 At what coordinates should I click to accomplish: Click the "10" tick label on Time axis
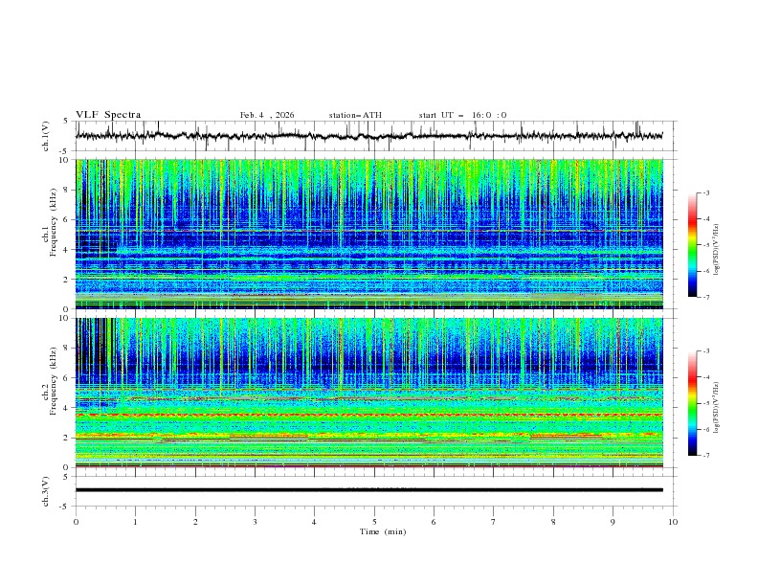pyautogui.click(x=673, y=522)
